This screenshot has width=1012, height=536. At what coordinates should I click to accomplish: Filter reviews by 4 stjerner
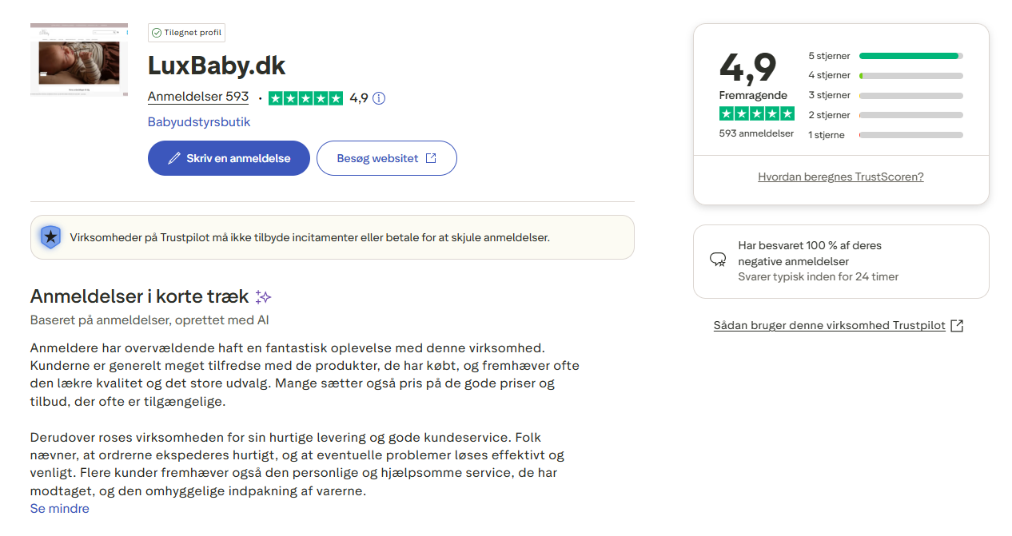click(885, 75)
